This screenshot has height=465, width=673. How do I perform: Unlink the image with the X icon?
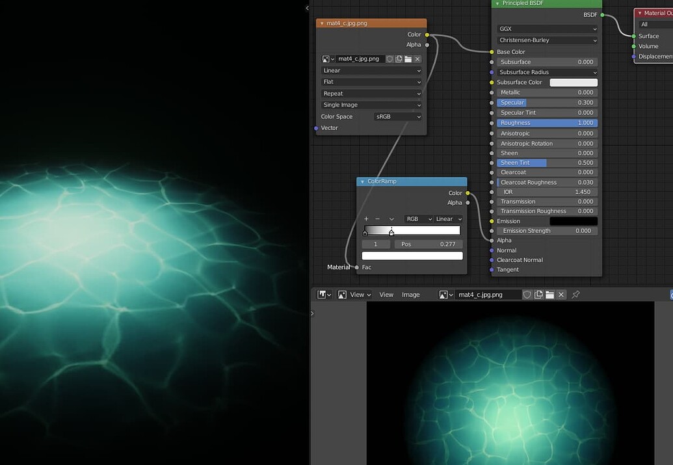pyautogui.click(x=417, y=59)
